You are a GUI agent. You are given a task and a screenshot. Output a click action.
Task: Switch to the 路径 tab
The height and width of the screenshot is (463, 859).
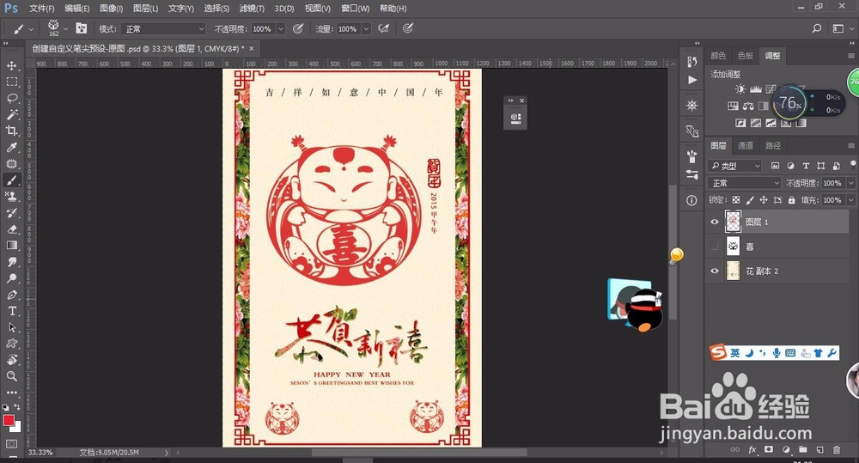pos(773,146)
